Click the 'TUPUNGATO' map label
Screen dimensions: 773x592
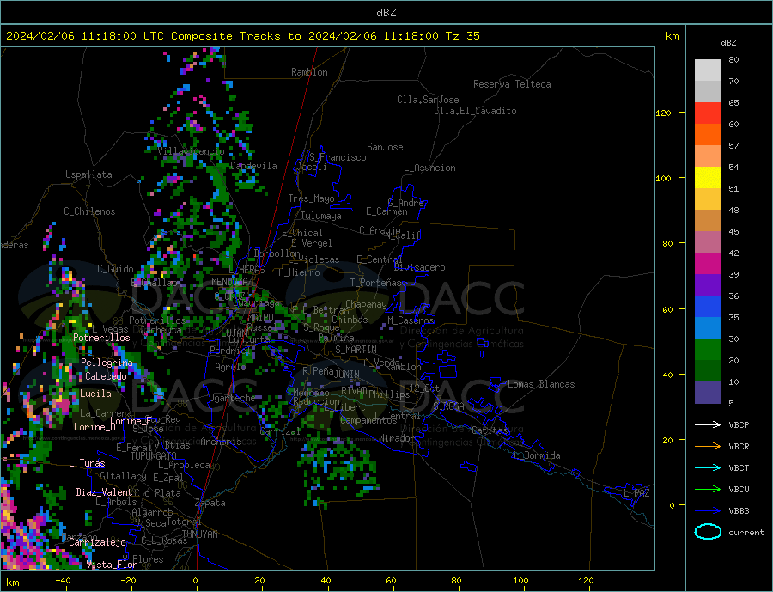(x=154, y=456)
